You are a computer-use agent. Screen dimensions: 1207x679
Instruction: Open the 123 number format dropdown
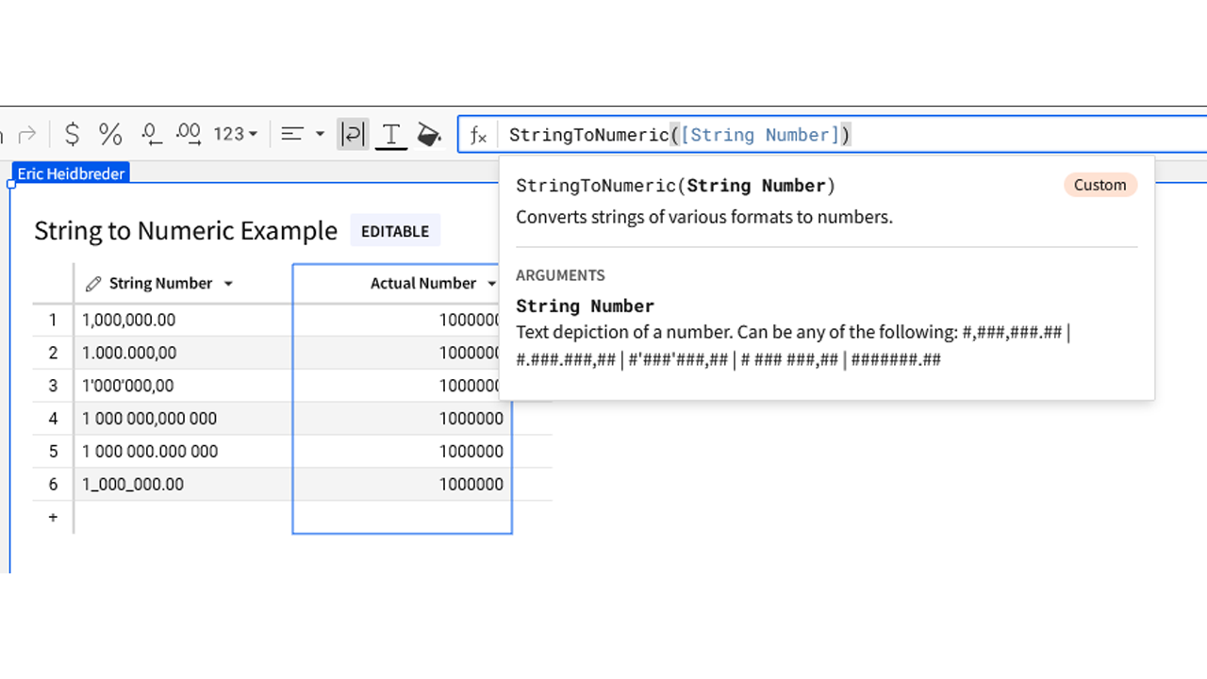point(235,135)
